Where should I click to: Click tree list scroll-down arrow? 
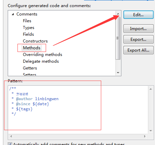118,73
